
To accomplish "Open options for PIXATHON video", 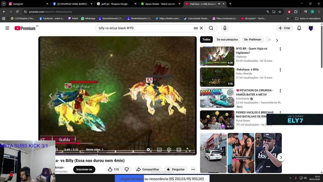I will 280,91.
